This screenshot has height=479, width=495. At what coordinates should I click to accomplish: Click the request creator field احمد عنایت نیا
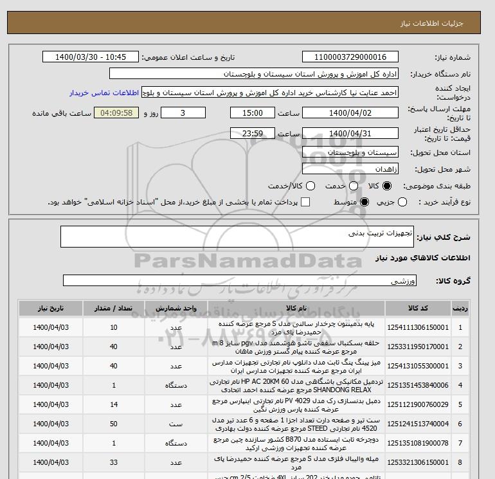(x=270, y=93)
